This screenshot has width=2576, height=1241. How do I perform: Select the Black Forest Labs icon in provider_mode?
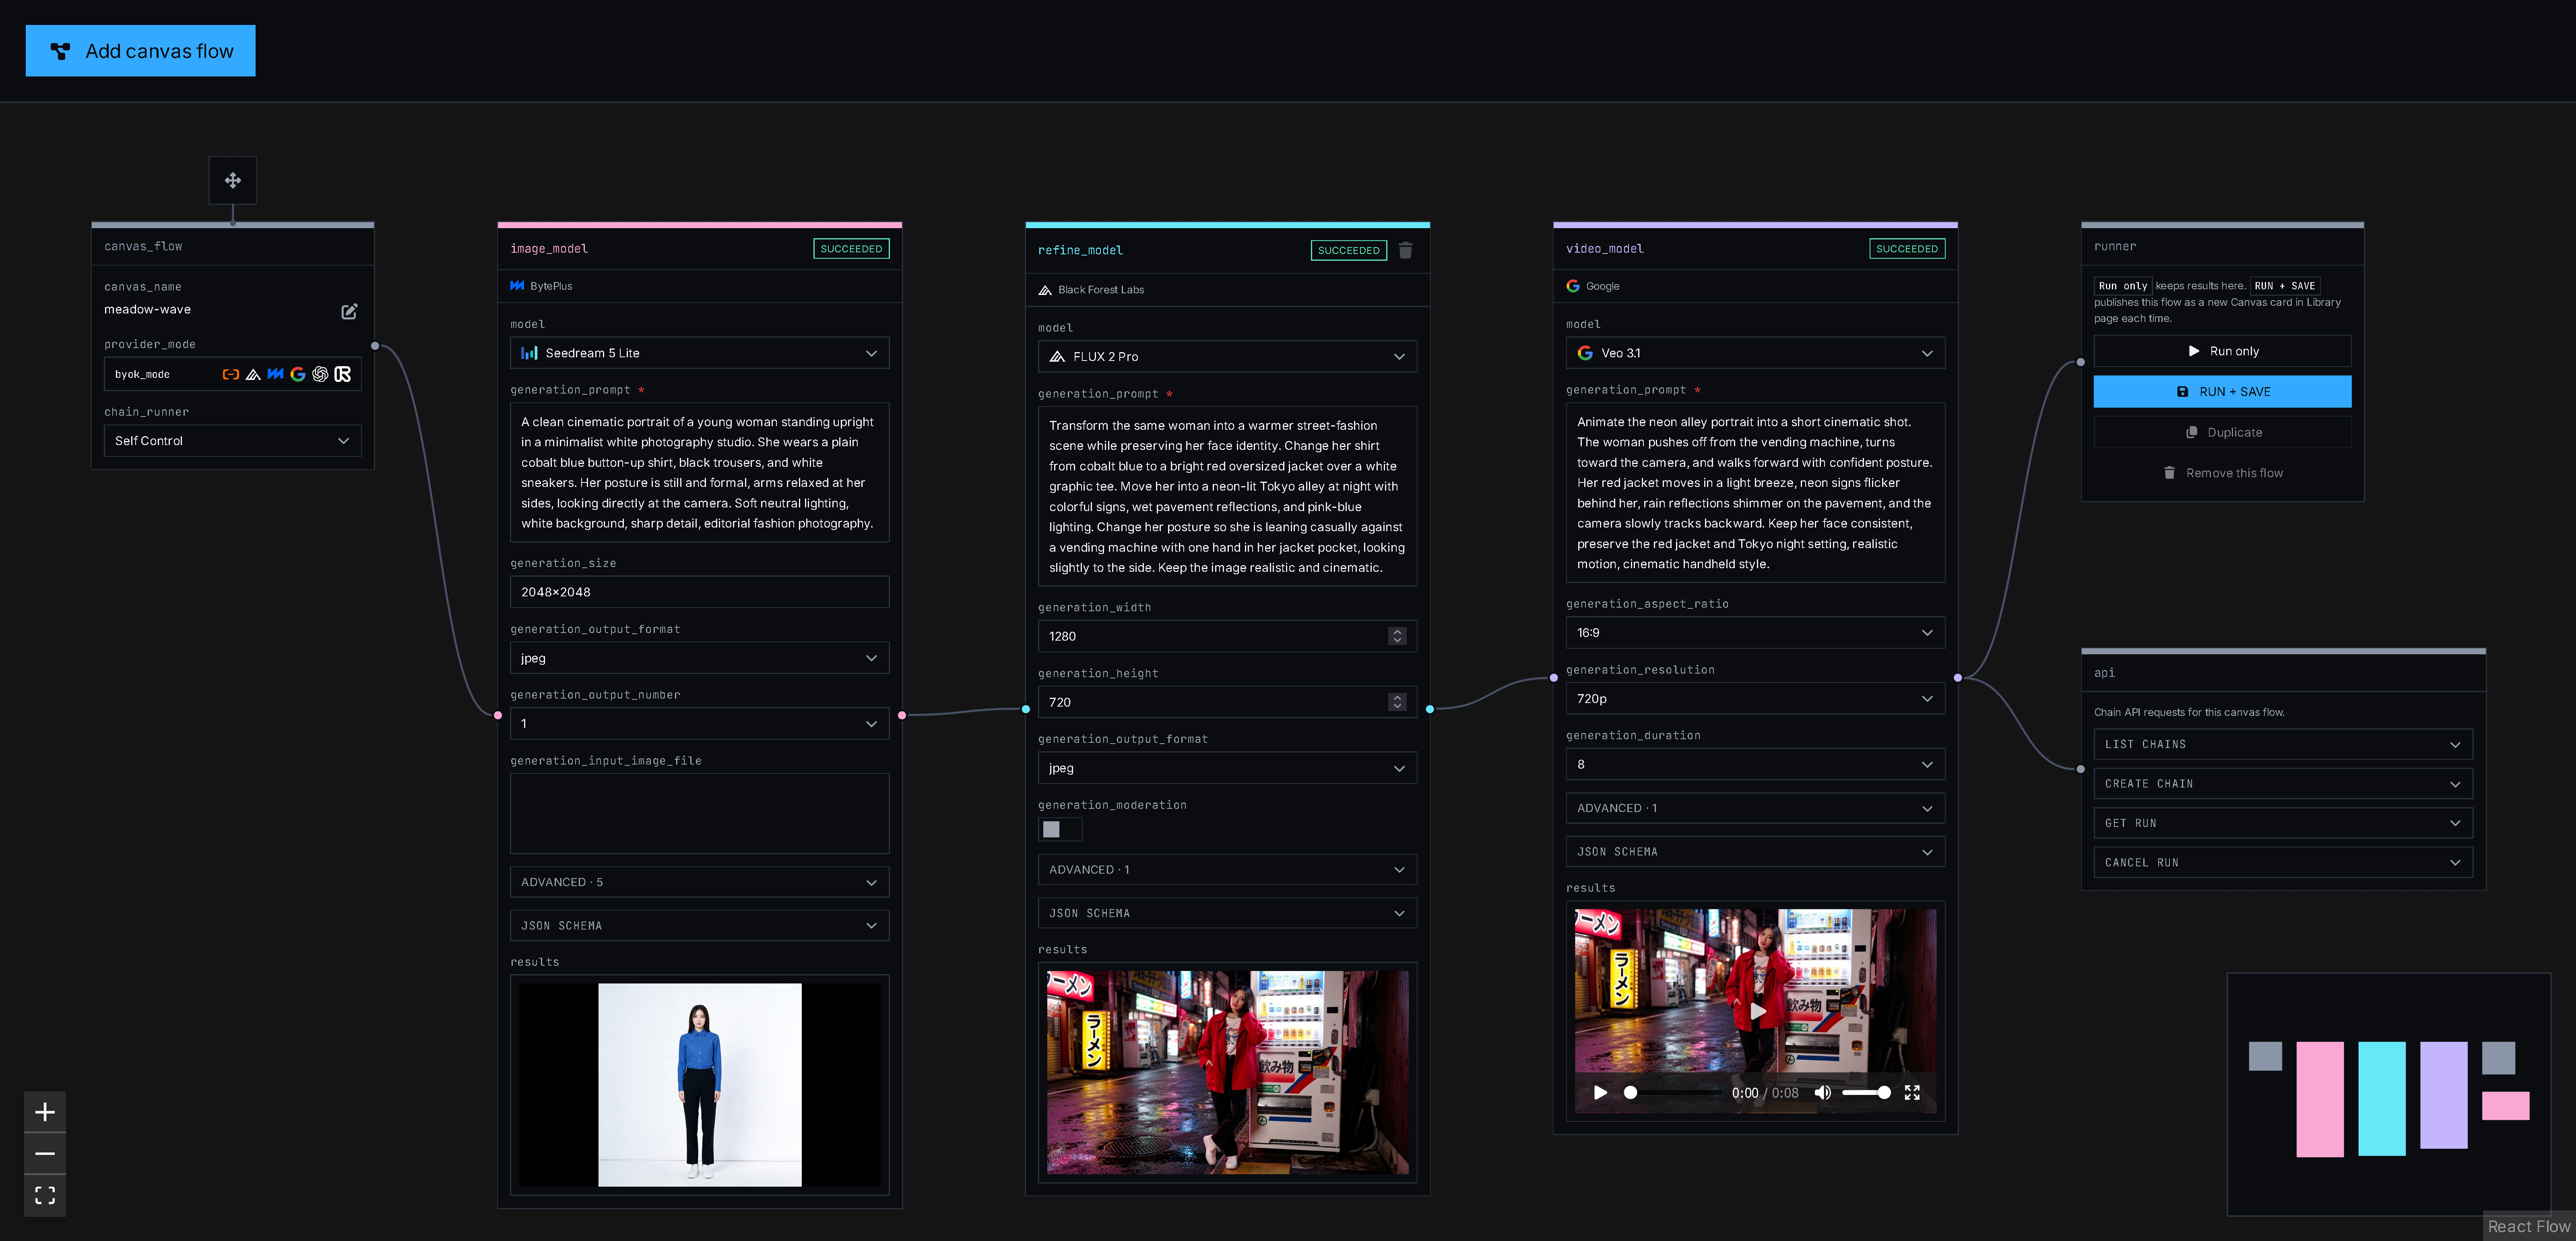click(x=253, y=374)
